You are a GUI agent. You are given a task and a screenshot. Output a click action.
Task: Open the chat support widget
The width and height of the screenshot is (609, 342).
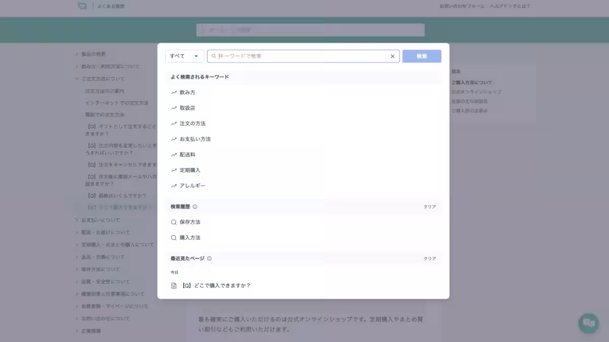pyautogui.click(x=588, y=323)
